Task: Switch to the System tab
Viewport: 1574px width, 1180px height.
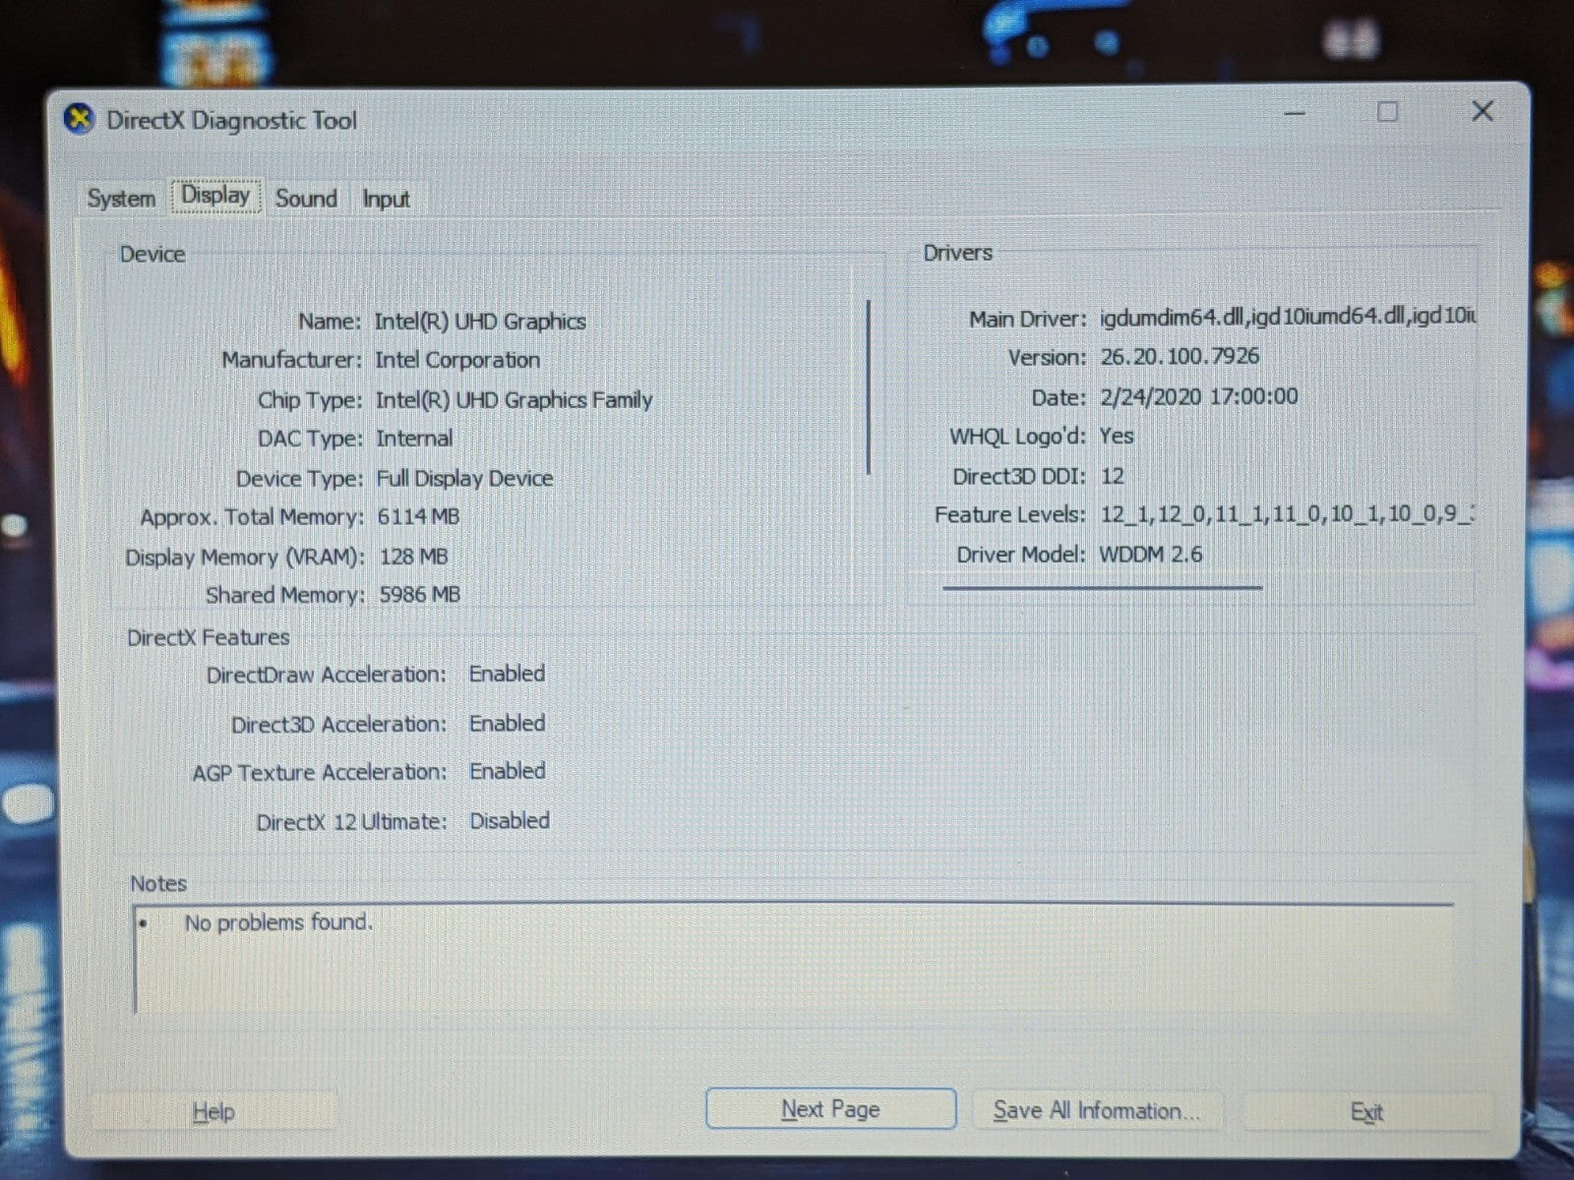Action: 121,199
